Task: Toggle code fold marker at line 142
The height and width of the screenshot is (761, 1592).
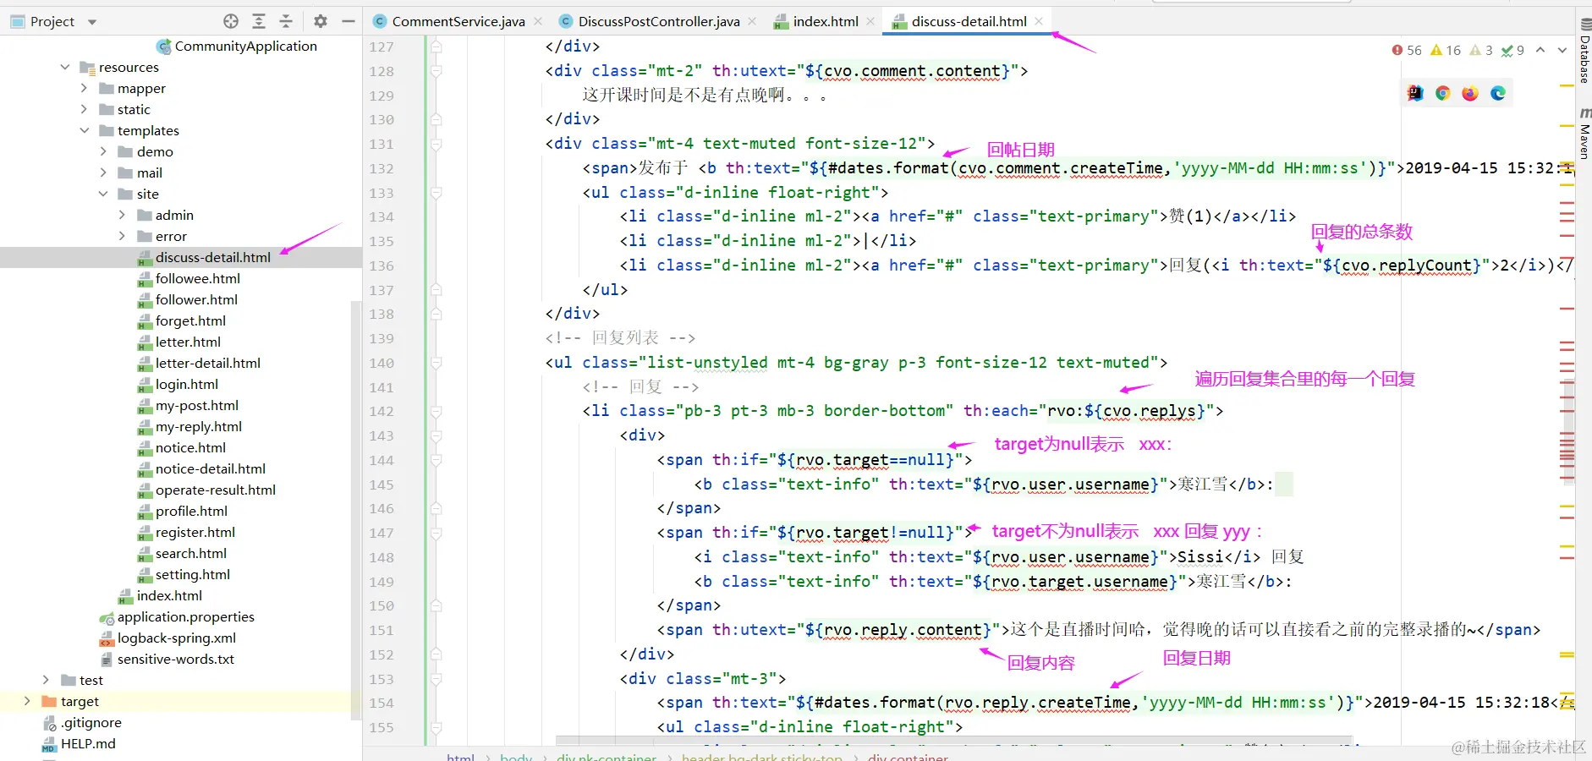Action: pos(436,411)
